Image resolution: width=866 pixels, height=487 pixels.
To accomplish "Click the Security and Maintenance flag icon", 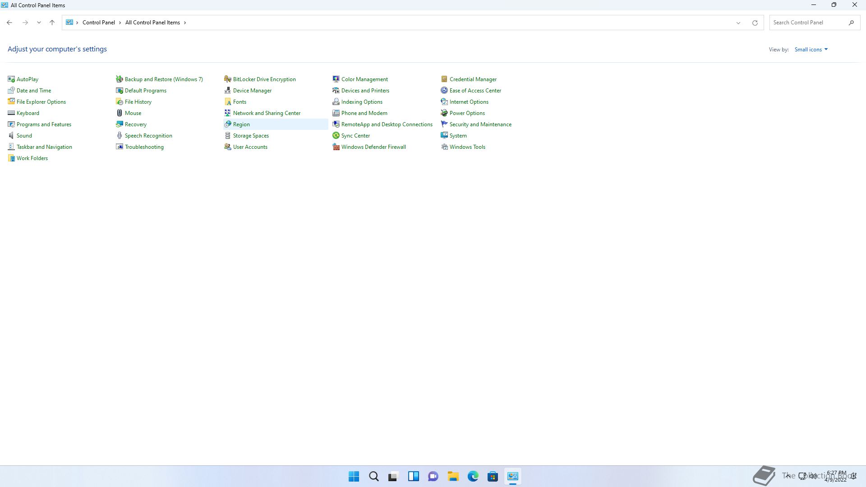I will (444, 124).
